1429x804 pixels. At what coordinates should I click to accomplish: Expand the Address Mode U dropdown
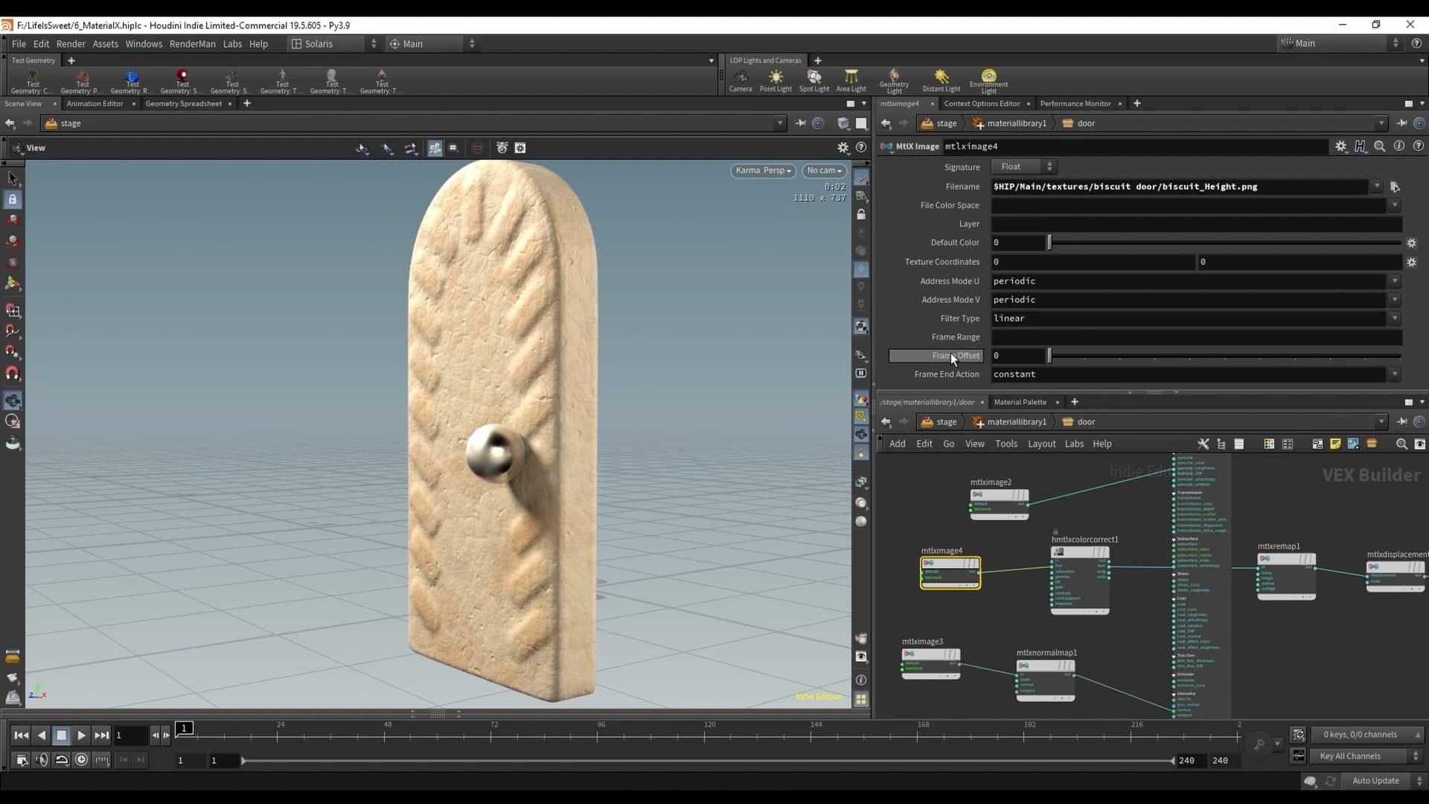point(1393,281)
